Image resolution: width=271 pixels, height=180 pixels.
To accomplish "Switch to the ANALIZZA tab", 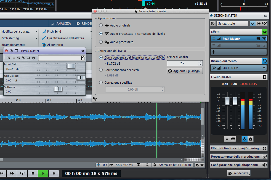I will (x=61, y=23).
